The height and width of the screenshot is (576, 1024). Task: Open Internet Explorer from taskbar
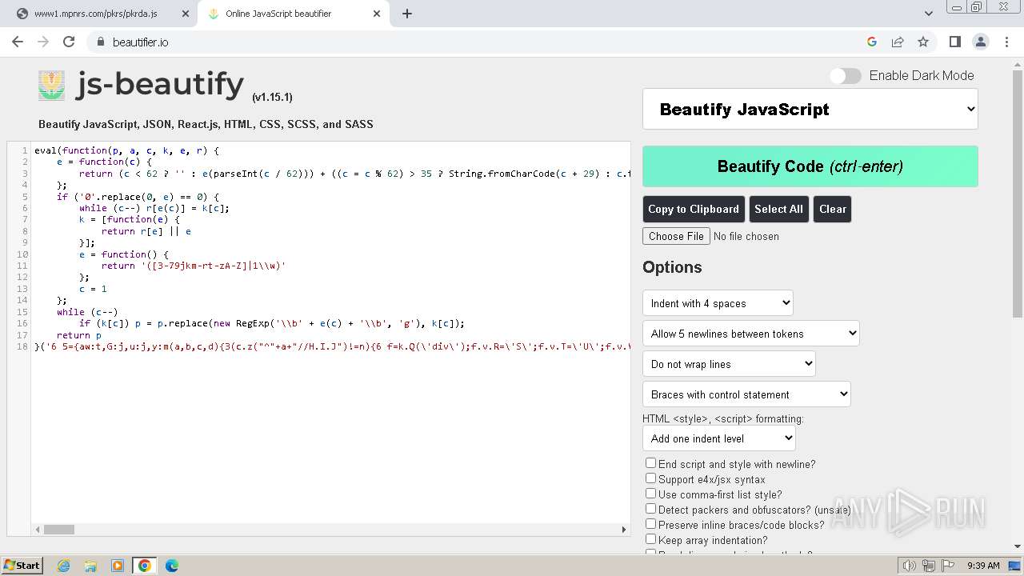click(x=63, y=566)
